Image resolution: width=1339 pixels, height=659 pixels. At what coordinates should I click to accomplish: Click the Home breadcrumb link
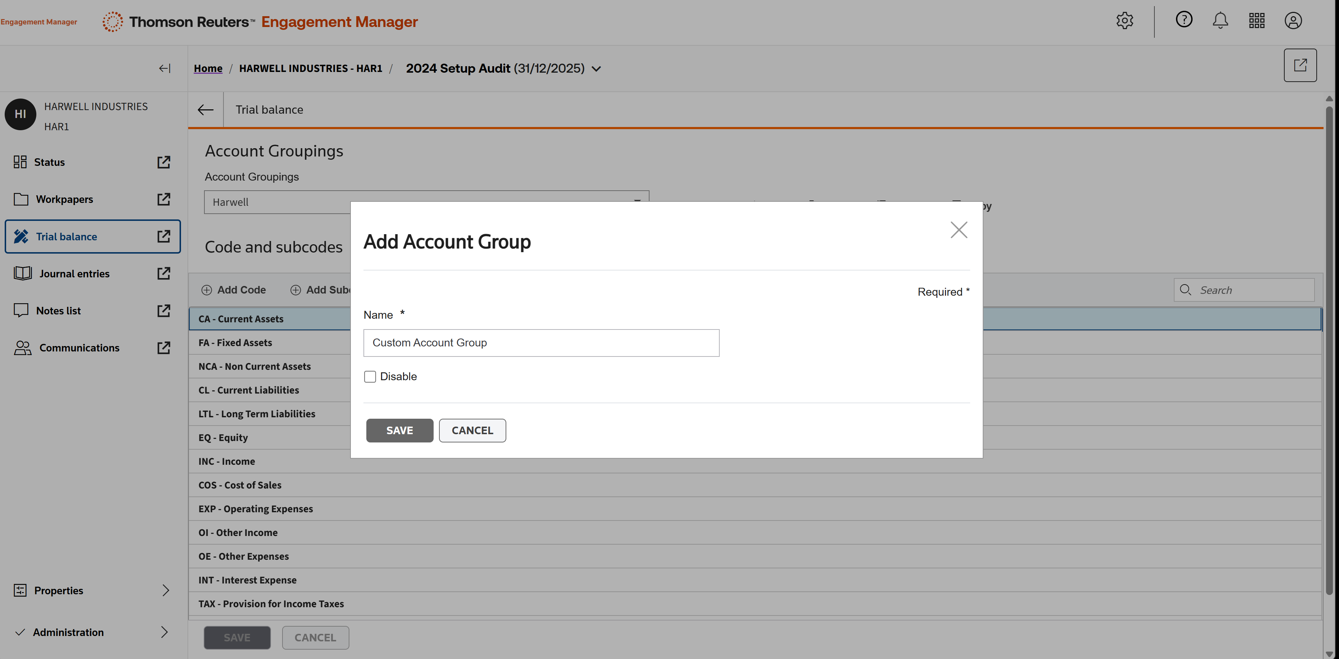[x=208, y=69]
